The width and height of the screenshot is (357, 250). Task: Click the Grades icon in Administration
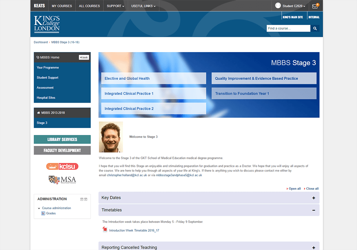pos(43,213)
